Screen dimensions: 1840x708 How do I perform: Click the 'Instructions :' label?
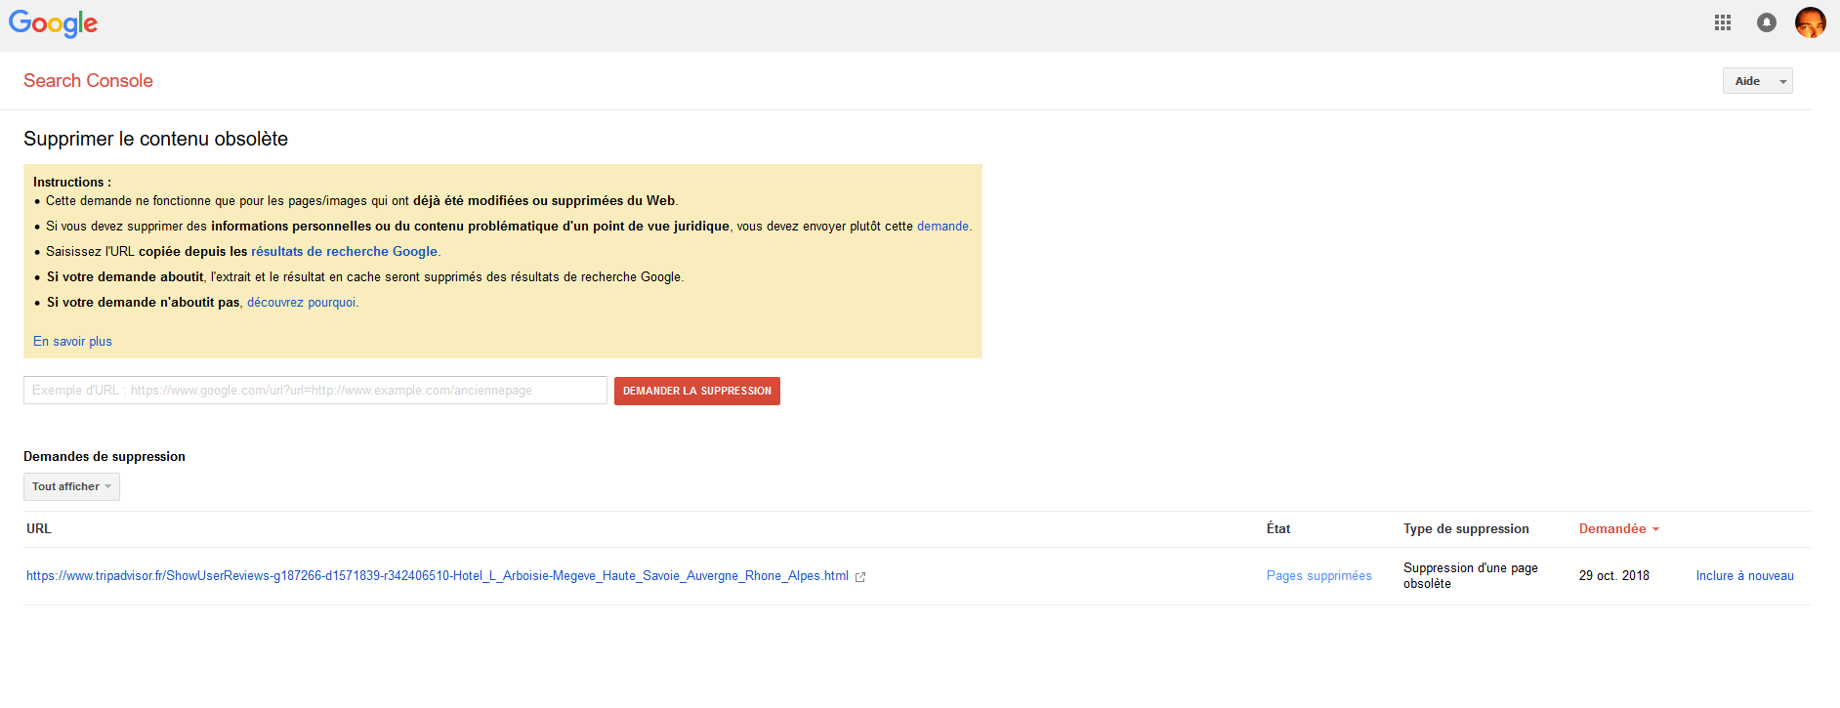click(x=72, y=182)
